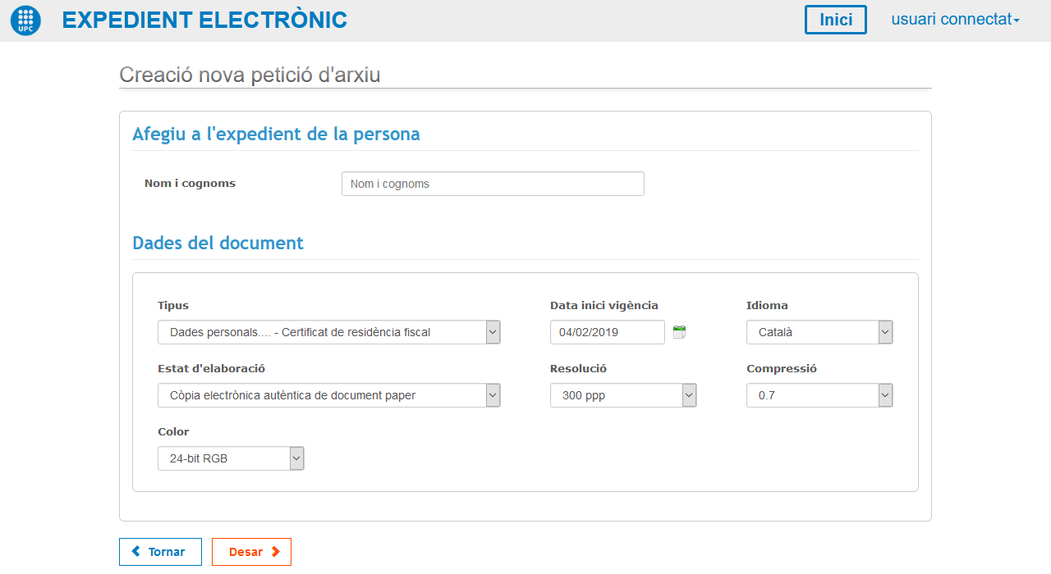The height and width of the screenshot is (574, 1051).
Task: Expand the Tipus document type dropdown
Action: pos(328,332)
